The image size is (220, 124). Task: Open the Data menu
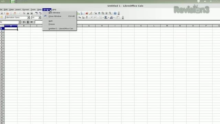40,10
